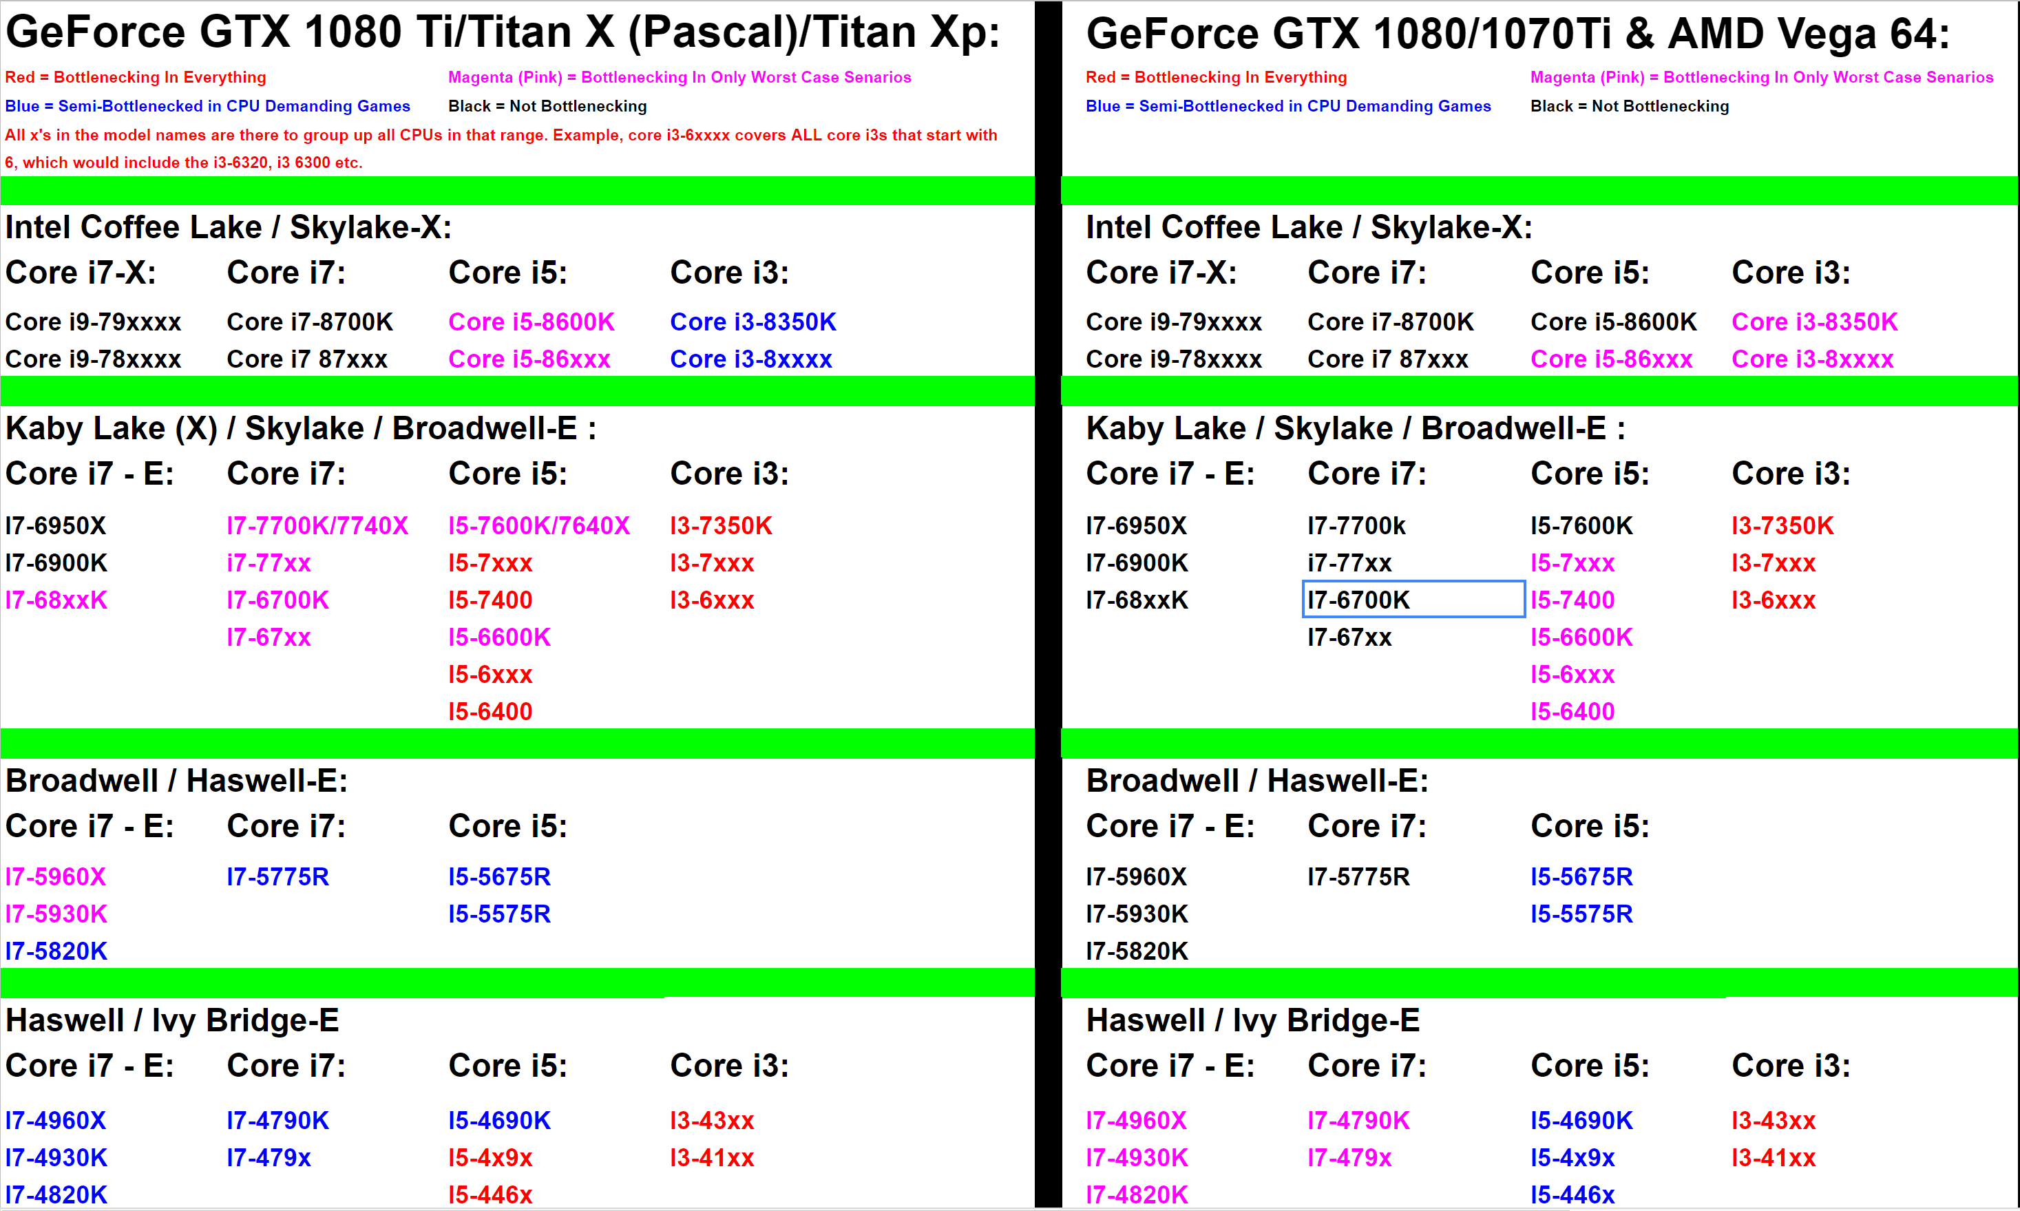
Task: Select the red I5-7400 cell
Action: [x=490, y=600]
